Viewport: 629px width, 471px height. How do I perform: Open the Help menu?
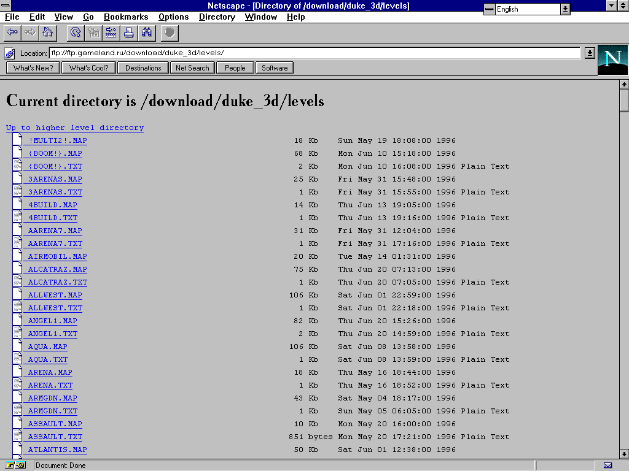tap(295, 17)
